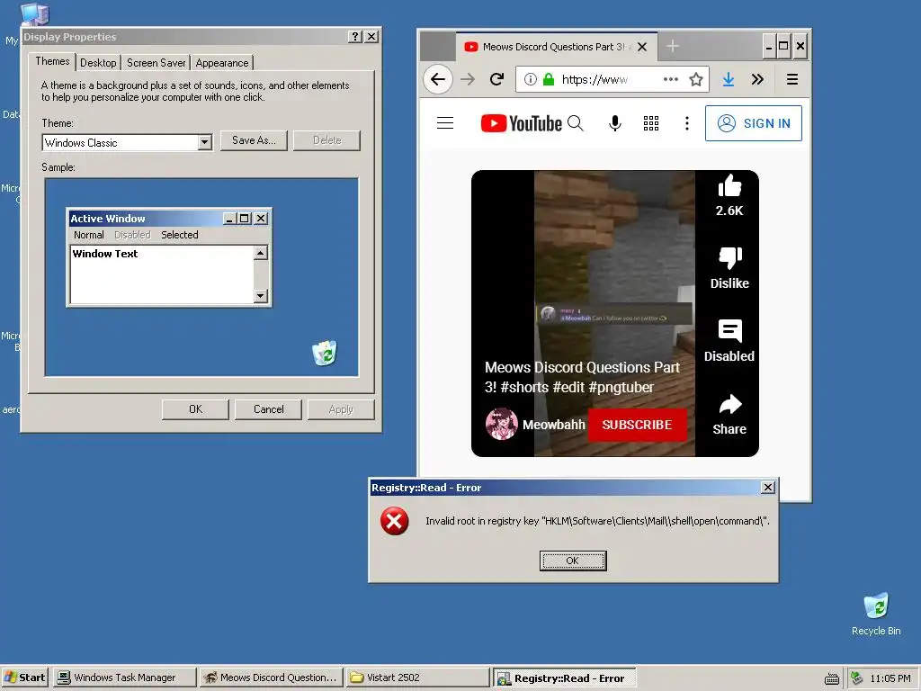Viewport: 921px width, 691px height.
Task: Cancel the Display Properties dialog
Action: [x=268, y=409]
